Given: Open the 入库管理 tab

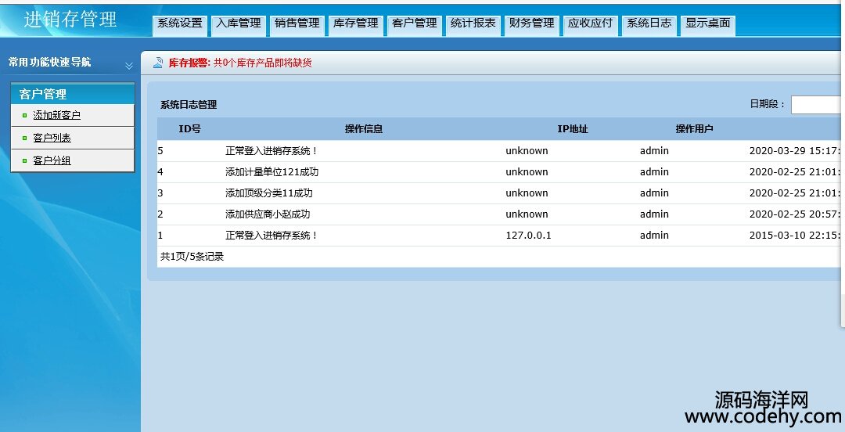Looking at the screenshot, I should (x=239, y=23).
